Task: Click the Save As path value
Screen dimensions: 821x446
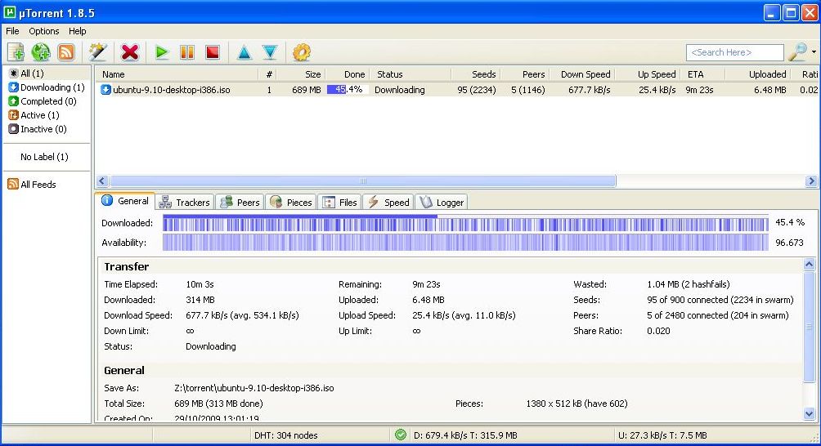Action: click(x=254, y=388)
